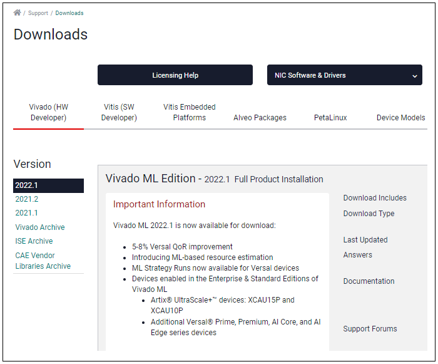
Task: Open Licensing Help button
Action: [x=175, y=75]
